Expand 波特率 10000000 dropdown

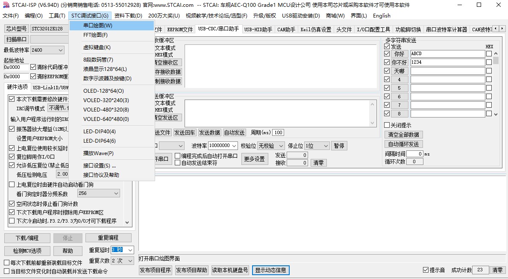point(234,146)
